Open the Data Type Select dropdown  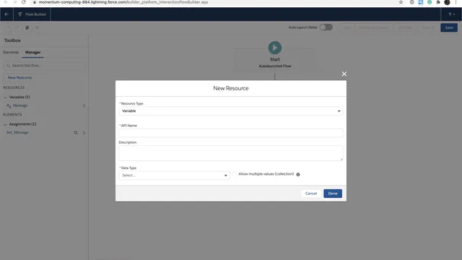click(174, 175)
